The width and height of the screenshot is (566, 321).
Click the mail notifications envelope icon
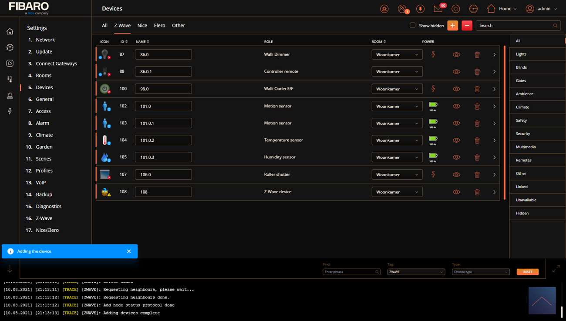pos(438,9)
